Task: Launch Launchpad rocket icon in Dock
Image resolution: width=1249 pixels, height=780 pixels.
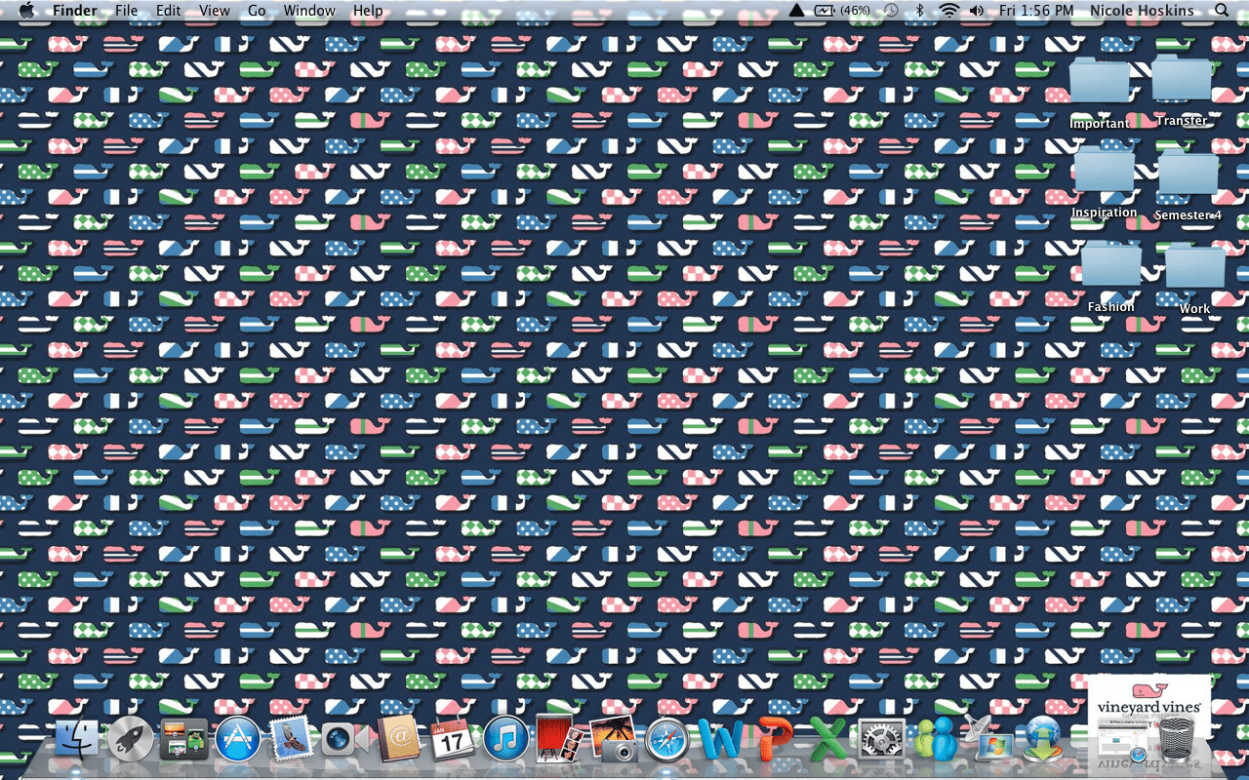Action: click(x=131, y=739)
